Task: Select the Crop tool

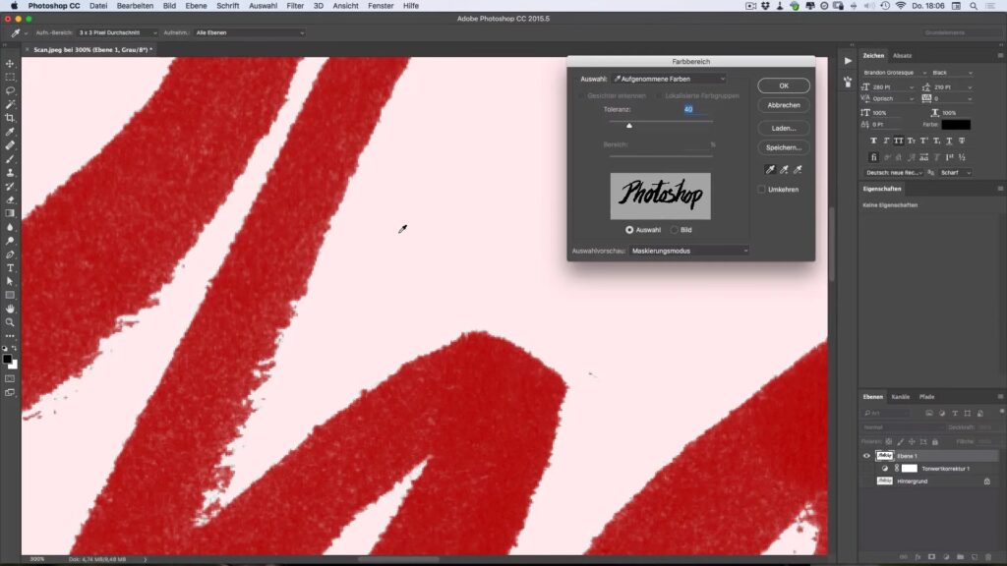Action: point(10,118)
